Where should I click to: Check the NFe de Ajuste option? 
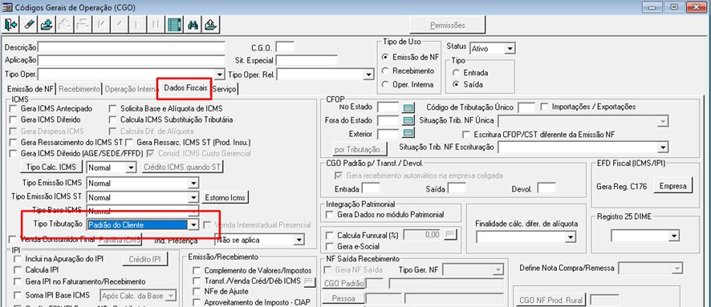197,291
